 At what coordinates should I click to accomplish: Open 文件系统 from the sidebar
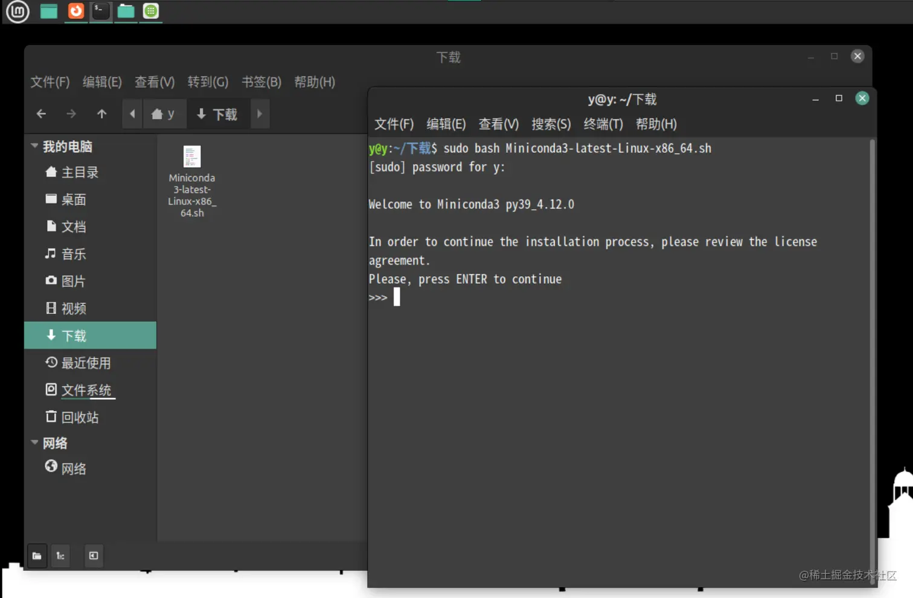coord(87,390)
